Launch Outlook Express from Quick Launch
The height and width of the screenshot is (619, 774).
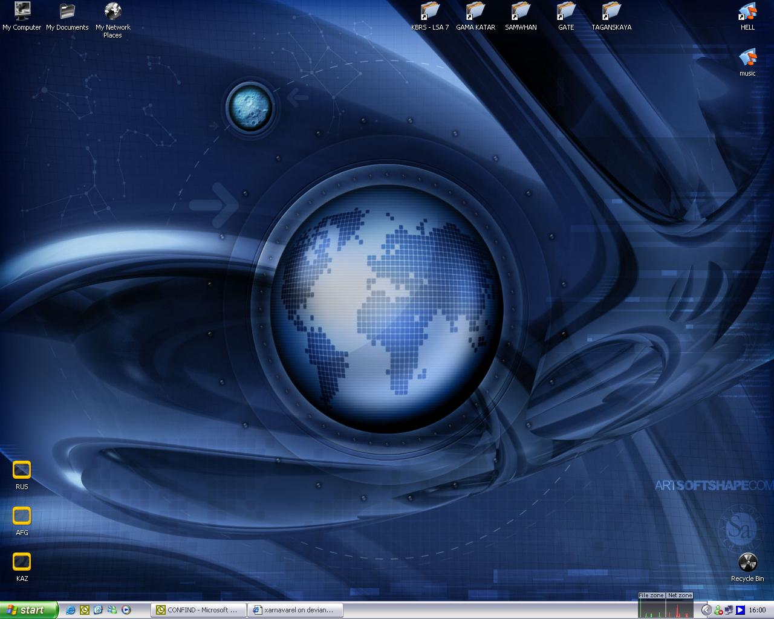pyautogui.click(x=99, y=610)
